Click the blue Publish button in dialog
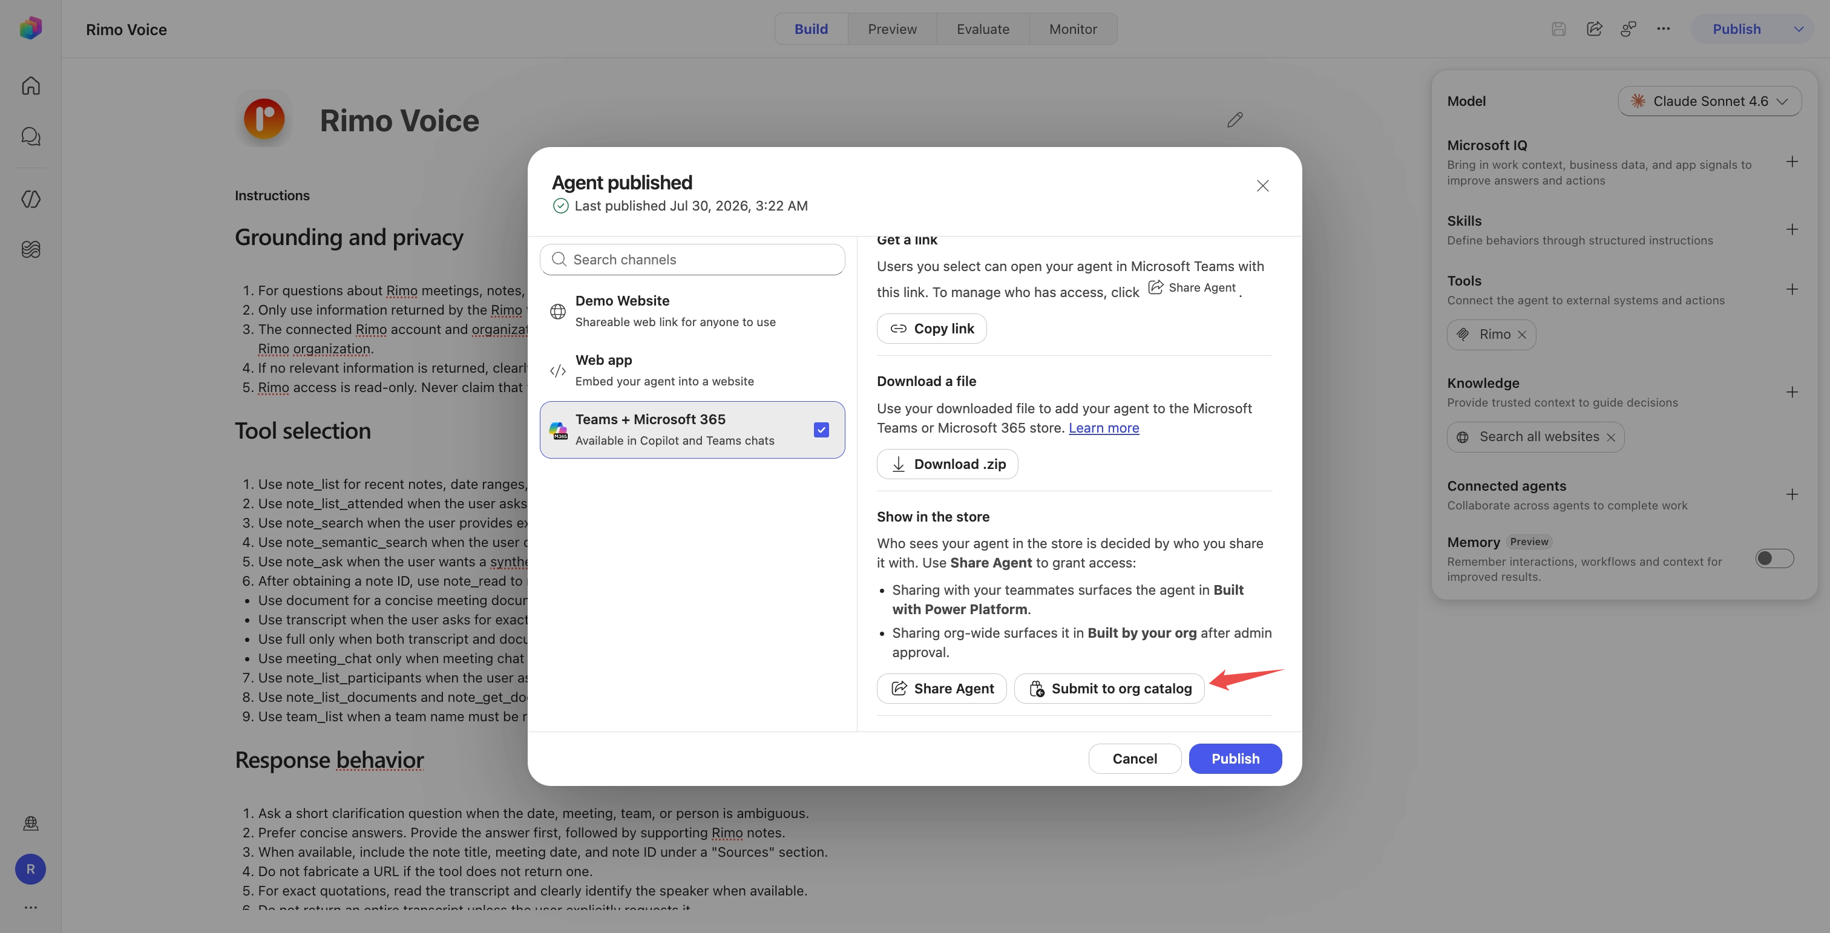 (x=1235, y=759)
